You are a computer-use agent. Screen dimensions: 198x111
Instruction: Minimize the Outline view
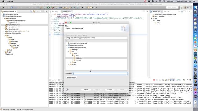pos(187,11)
